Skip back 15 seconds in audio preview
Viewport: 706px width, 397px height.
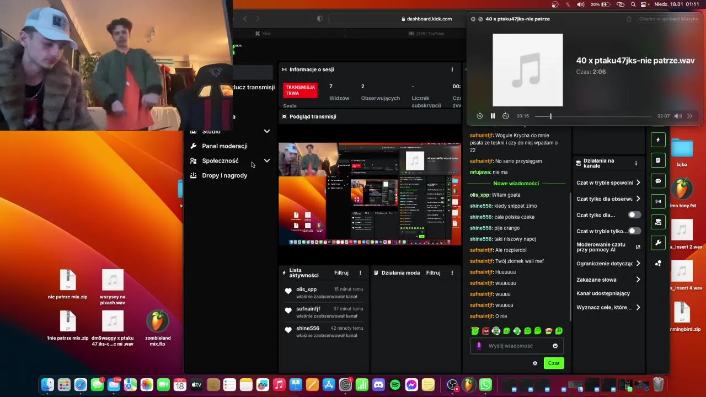pos(480,116)
